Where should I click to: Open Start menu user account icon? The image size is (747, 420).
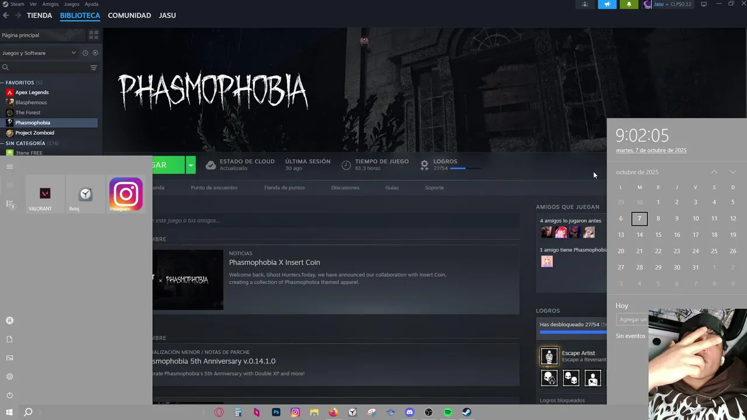[9, 321]
